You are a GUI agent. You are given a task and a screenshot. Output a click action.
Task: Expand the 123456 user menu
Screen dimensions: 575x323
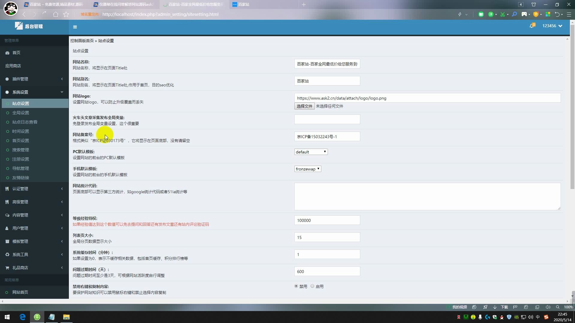pyautogui.click(x=552, y=26)
